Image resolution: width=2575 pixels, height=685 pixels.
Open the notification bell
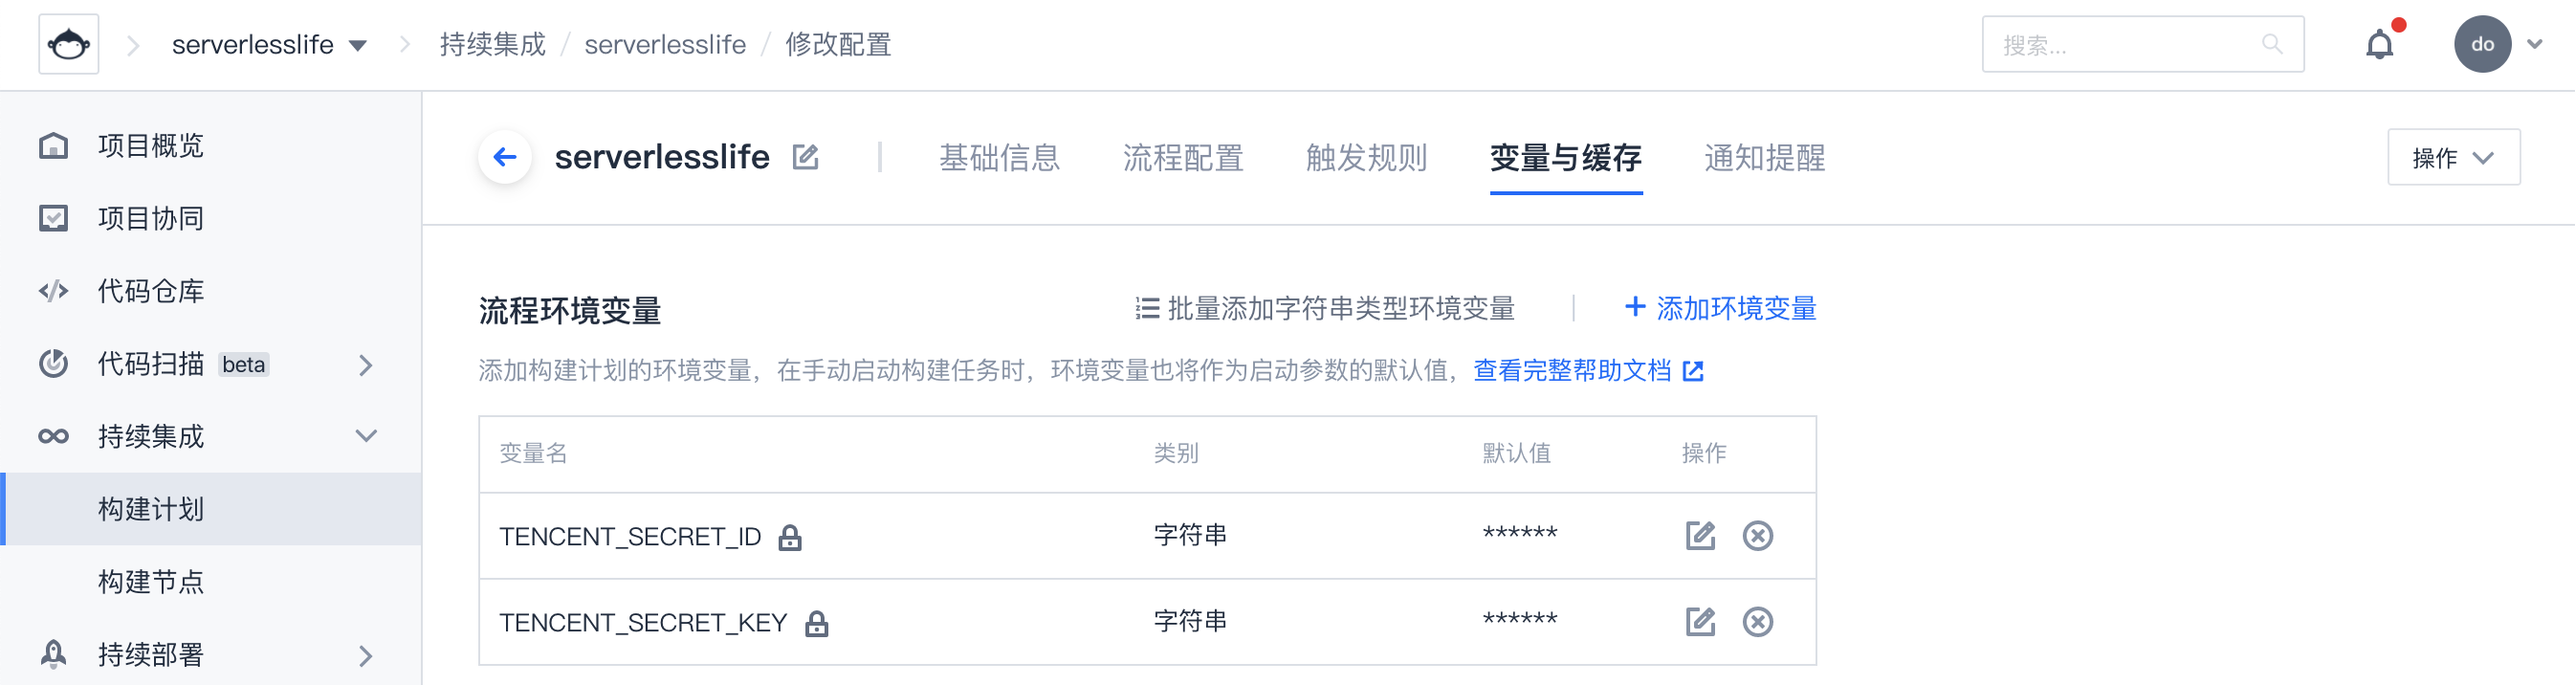[2379, 45]
